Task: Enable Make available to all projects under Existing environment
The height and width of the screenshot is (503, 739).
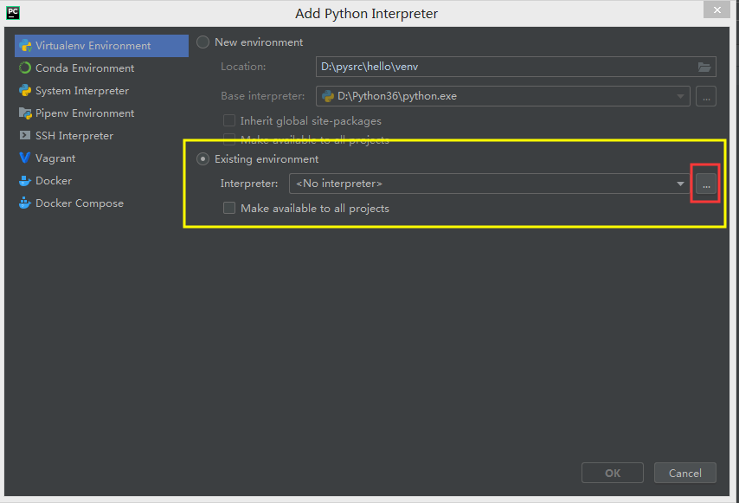Action: click(x=229, y=209)
